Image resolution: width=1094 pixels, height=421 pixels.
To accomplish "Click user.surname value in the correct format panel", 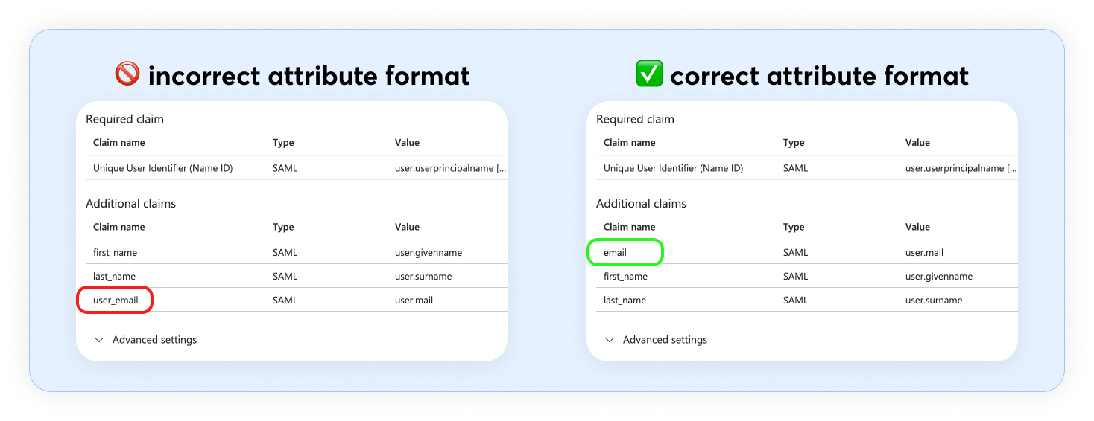I will tap(934, 301).
